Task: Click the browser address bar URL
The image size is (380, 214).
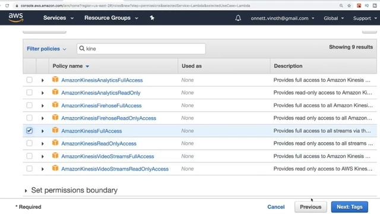Action: 135,5
